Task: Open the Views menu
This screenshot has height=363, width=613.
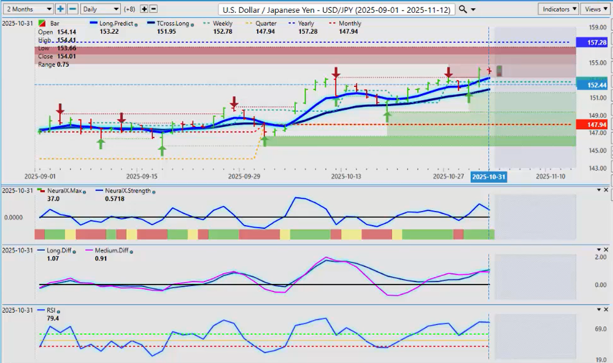Action: pyautogui.click(x=595, y=9)
